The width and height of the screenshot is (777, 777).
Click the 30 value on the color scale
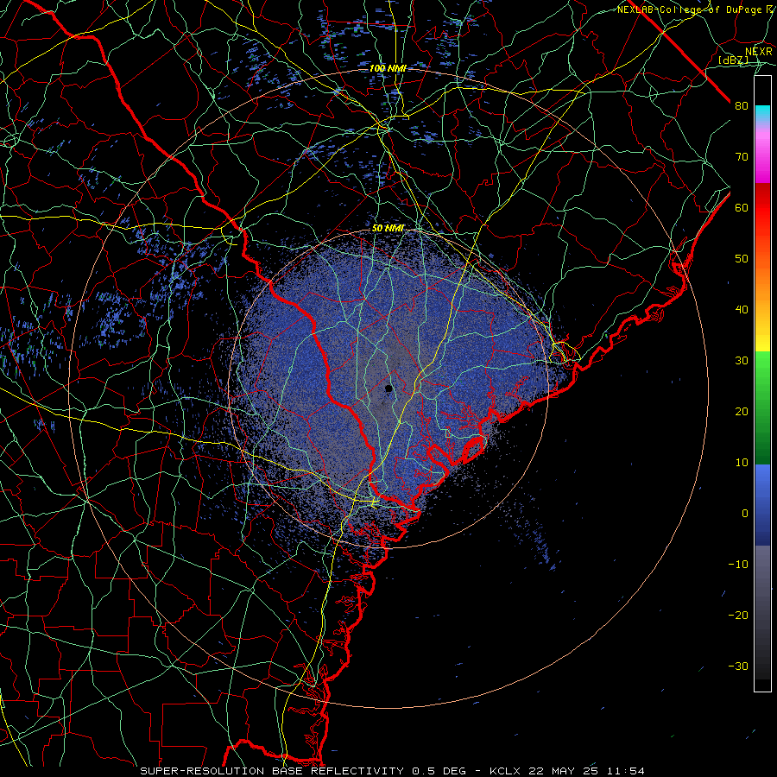coord(742,360)
